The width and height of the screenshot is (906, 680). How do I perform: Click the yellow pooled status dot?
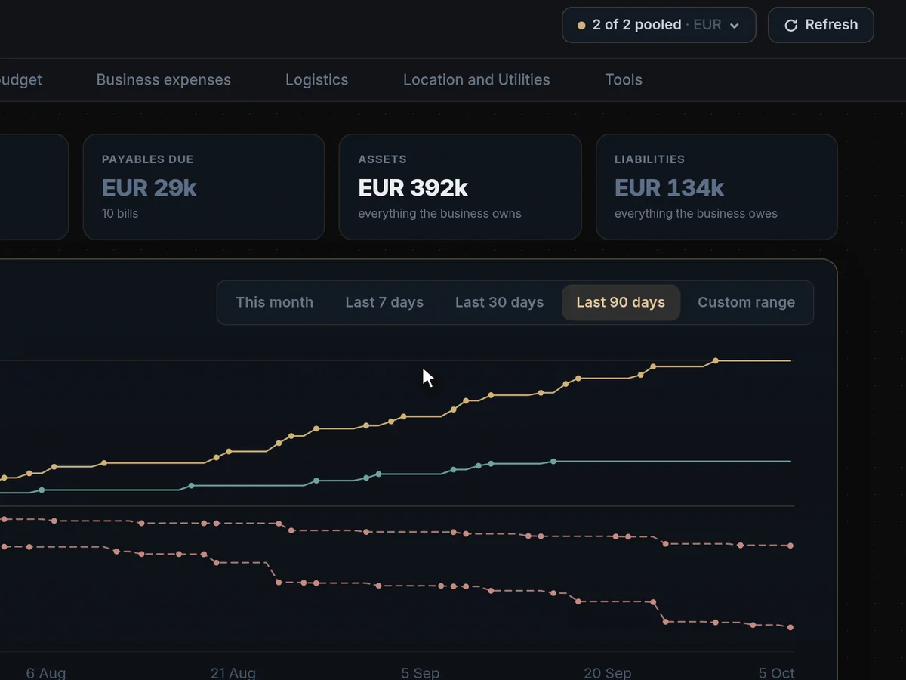[x=581, y=25]
